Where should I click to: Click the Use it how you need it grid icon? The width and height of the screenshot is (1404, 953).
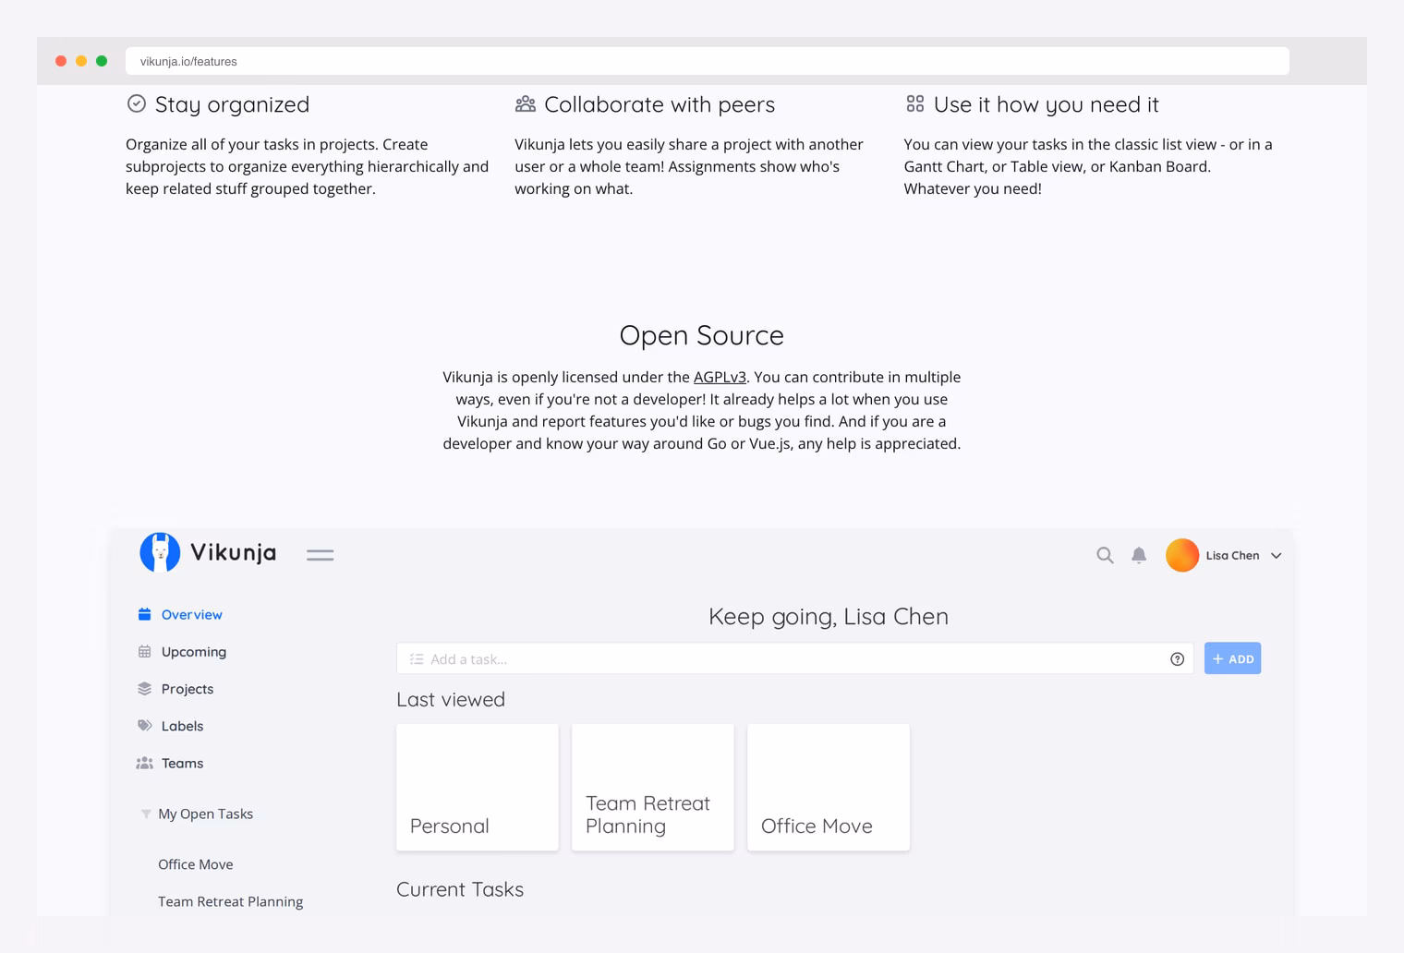tap(915, 103)
